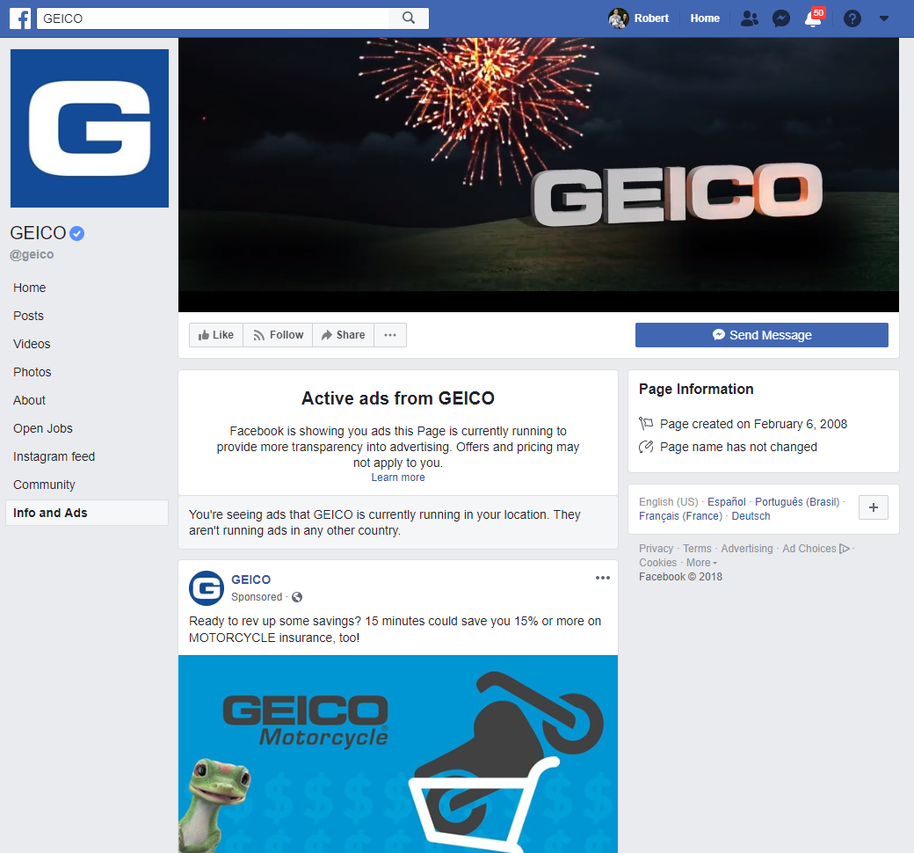Click the Facebook logo icon
The height and width of the screenshot is (853, 914).
click(x=20, y=18)
